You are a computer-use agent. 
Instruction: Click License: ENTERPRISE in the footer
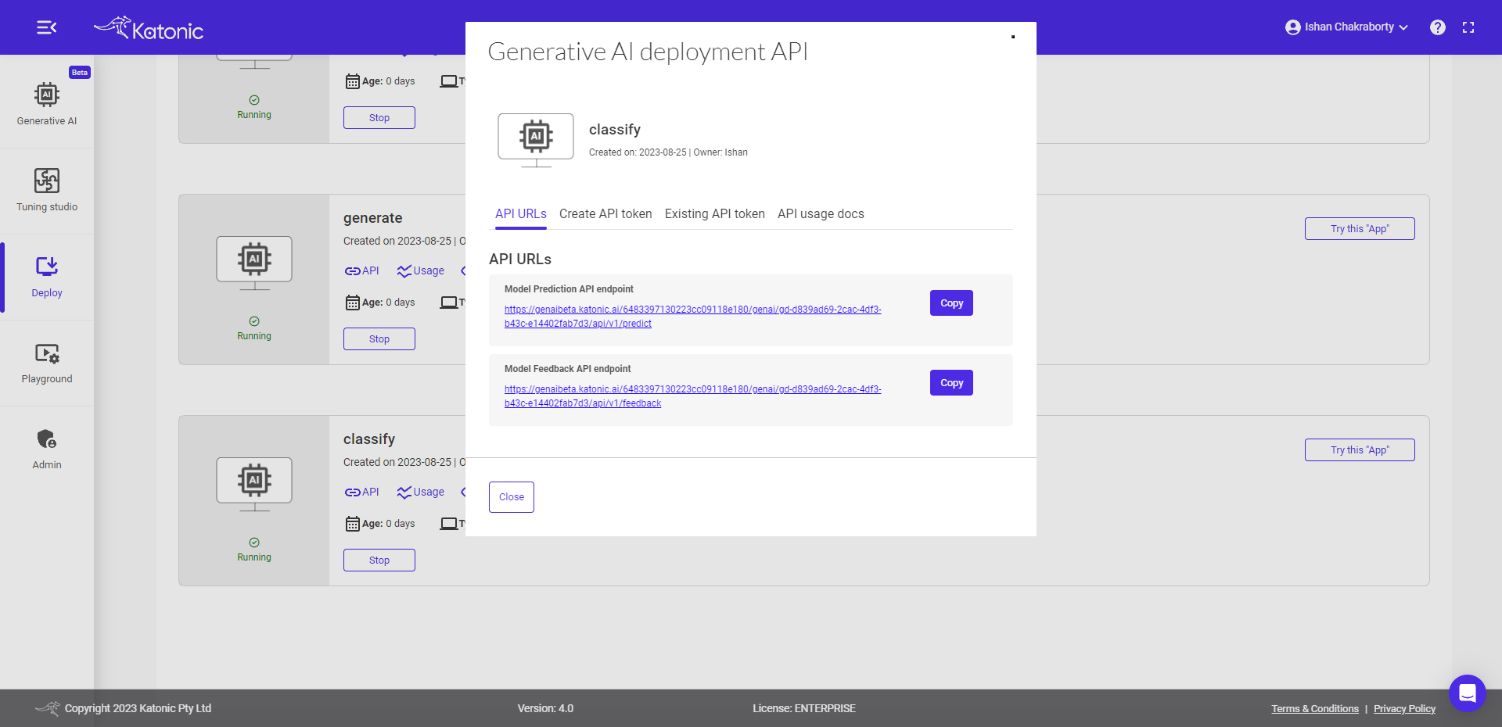pos(804,709)
